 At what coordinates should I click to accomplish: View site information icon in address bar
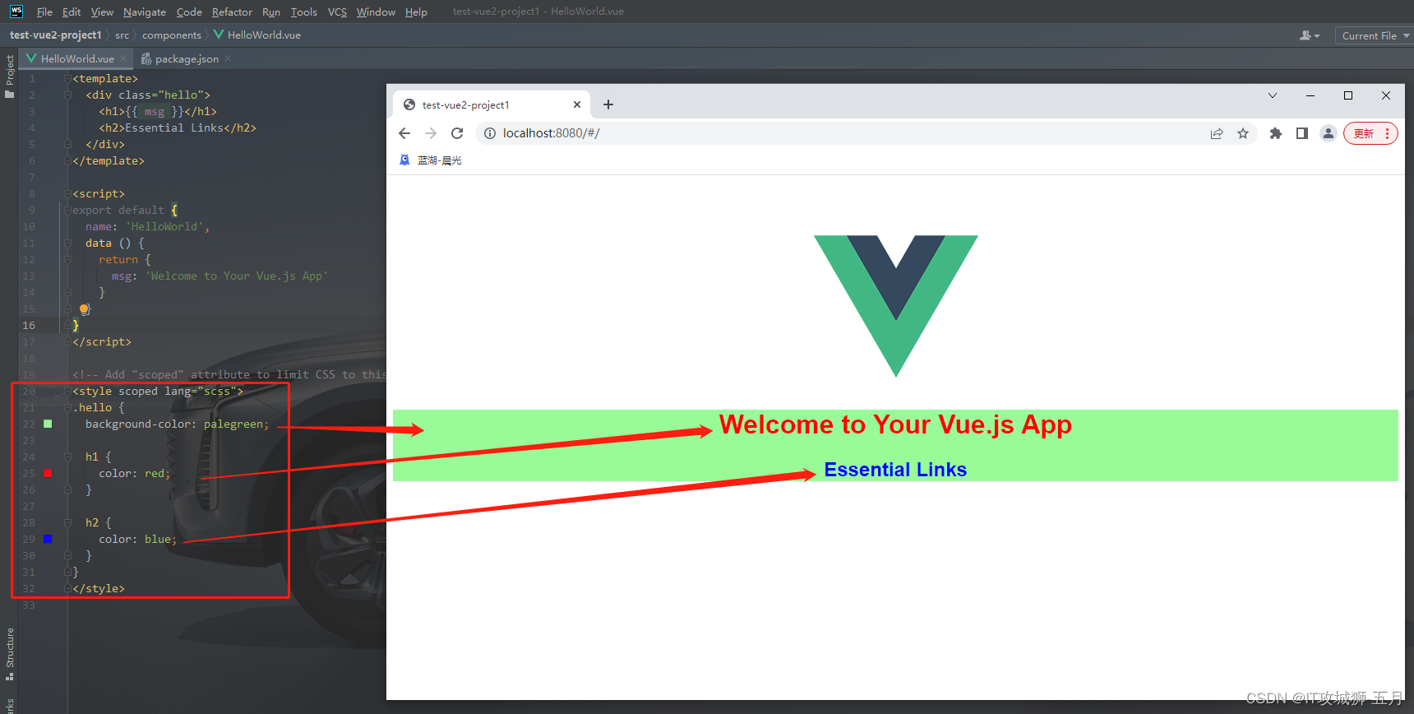click(x=490, y=133)
